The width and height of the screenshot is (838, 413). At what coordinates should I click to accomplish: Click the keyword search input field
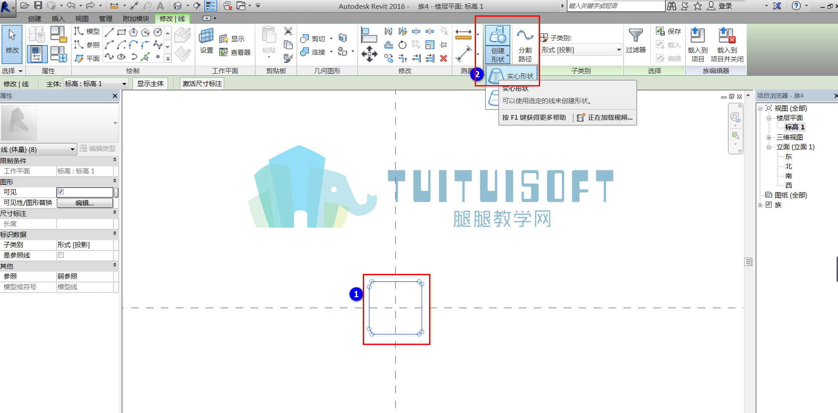[616, 6]
